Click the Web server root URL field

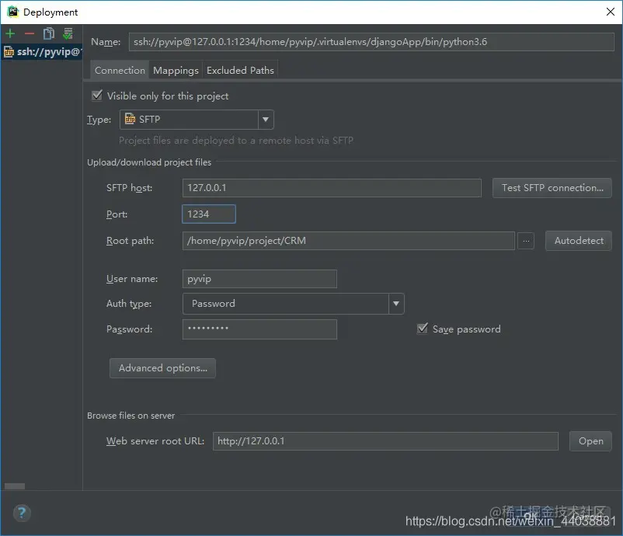tap(385, 441)
